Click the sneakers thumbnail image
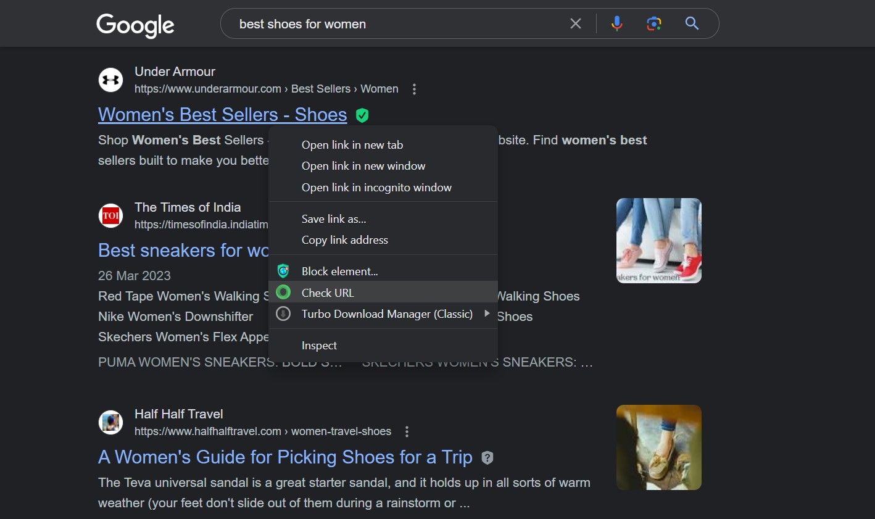 pos(658,240)
